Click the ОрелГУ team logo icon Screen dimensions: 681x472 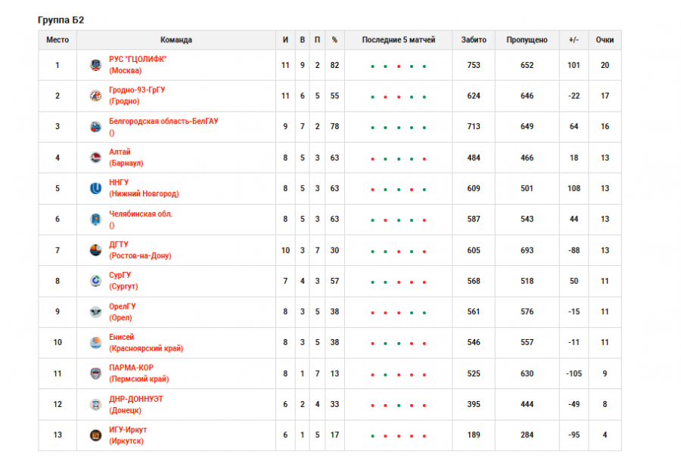[x=95, y=312]
